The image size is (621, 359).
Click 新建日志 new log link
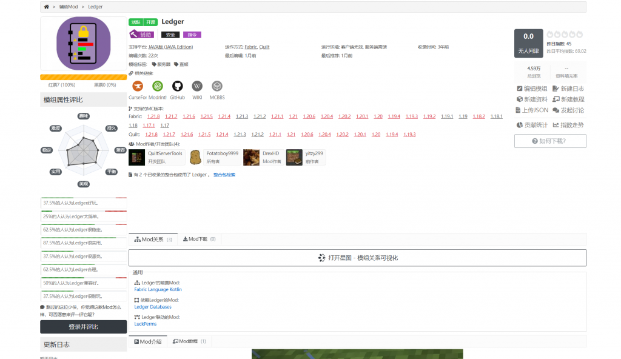point(568,89)
